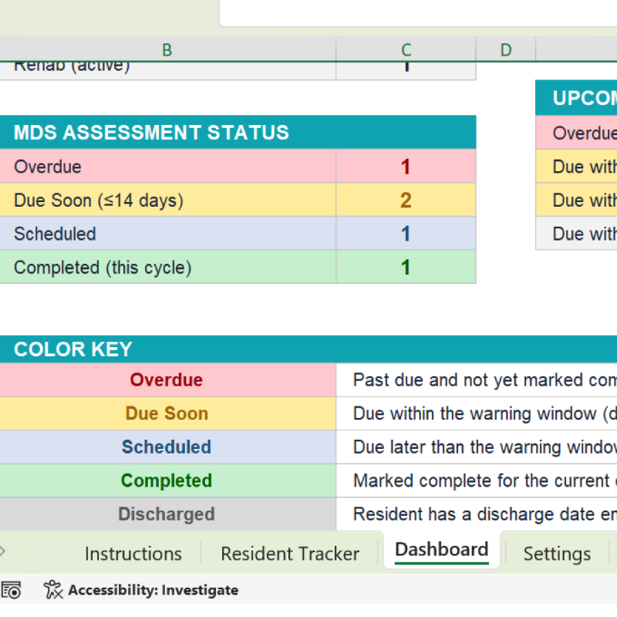Select the Scheduled label in MDS status table
The image size is (617, 617).
click(167, 234)
